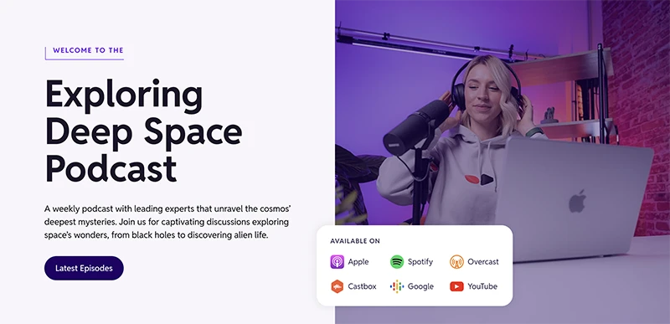
Task: Open the Spotify text link
Action: tap(420, 262)
